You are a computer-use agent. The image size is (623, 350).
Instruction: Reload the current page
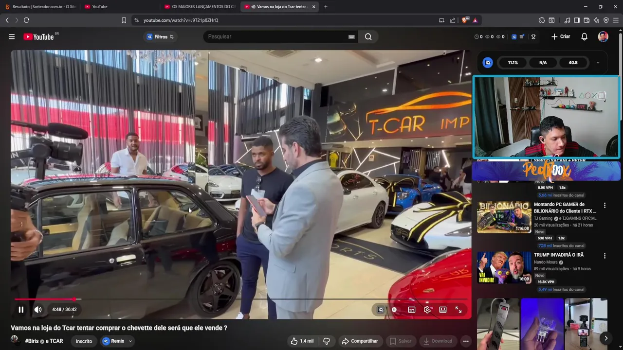point(26,20)
